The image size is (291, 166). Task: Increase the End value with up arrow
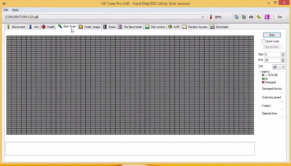coord(283,59)
